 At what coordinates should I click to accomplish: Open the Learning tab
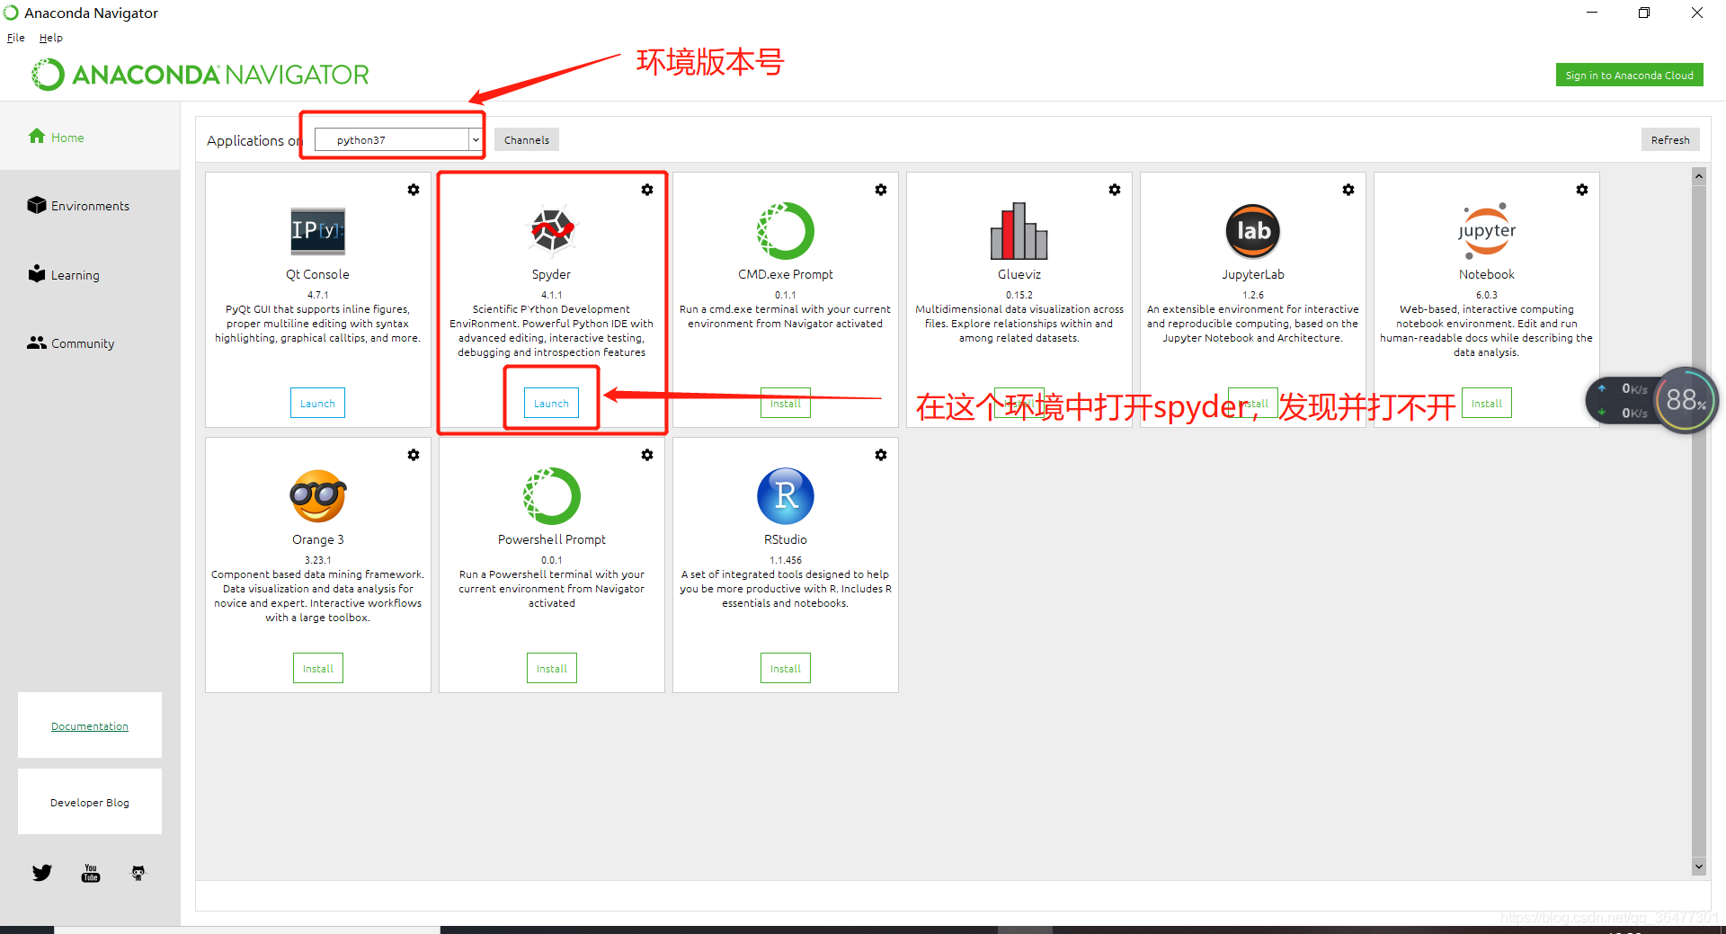(64, 274)
